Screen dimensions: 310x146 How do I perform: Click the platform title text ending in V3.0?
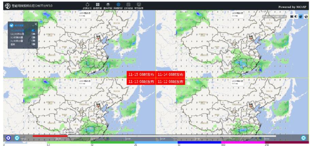click(32, 6)
